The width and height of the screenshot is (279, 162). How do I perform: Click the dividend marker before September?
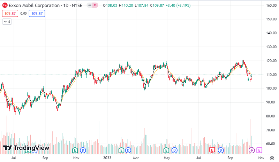(x=220, y=150)
